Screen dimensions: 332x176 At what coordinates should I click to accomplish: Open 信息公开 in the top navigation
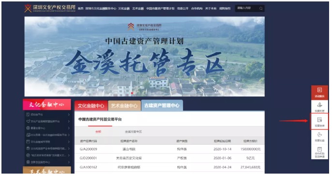[182, 9]
